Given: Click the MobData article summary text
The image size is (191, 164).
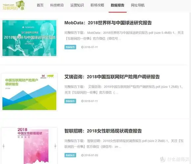Looking at the screenshot, I should tap(124, 36).
